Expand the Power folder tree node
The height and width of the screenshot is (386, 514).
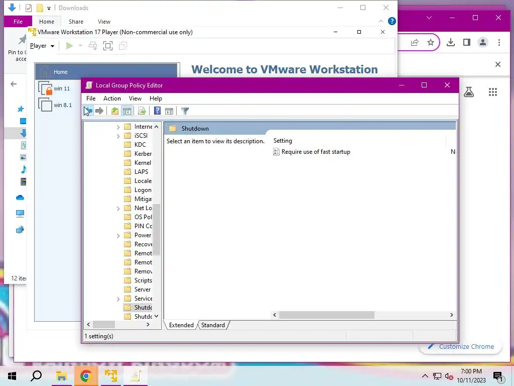click(x=118, y=236)
